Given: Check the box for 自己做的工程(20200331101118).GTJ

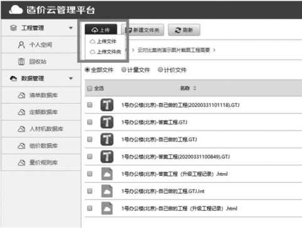Looking at the screenshot, I should 90,105.
